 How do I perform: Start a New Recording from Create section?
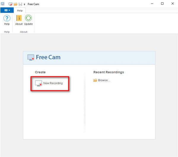49,83
